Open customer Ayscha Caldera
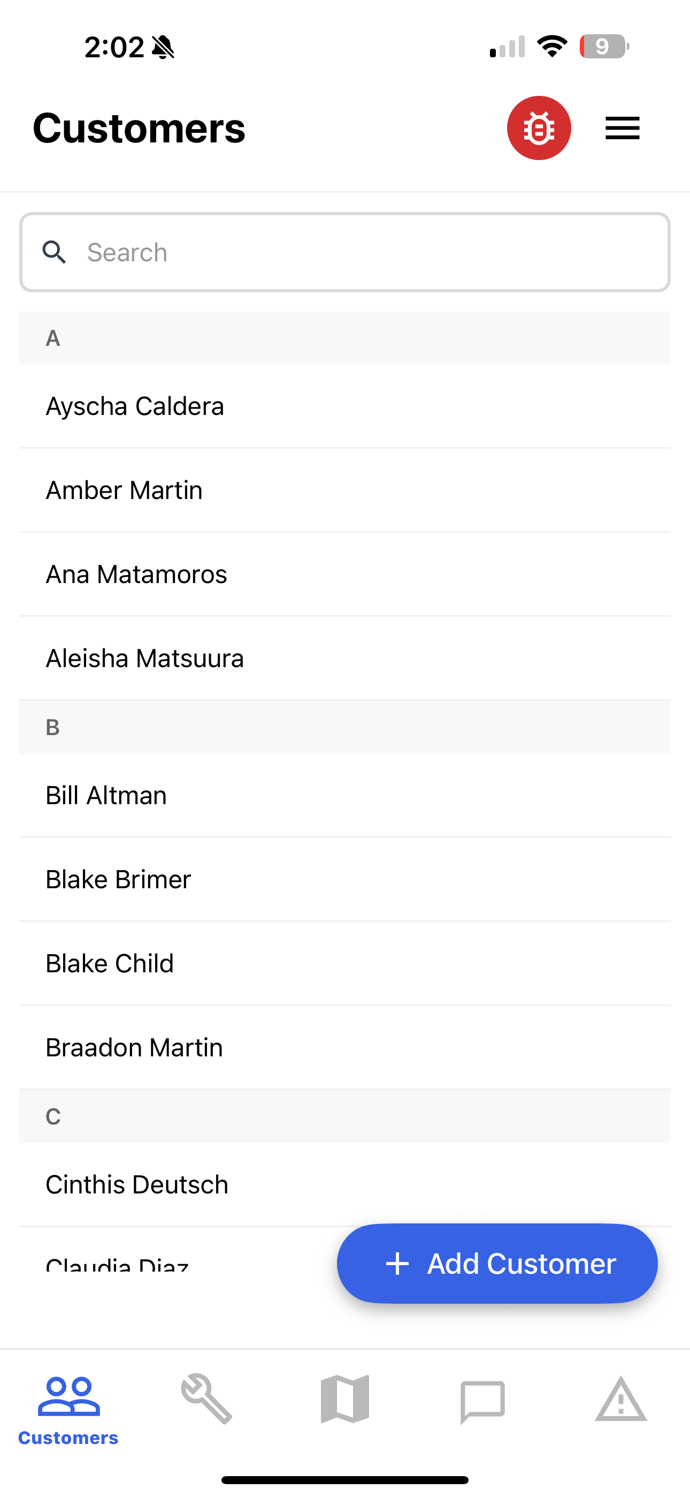This screenshot has width=690, height=1497. (x=135, y=406)
